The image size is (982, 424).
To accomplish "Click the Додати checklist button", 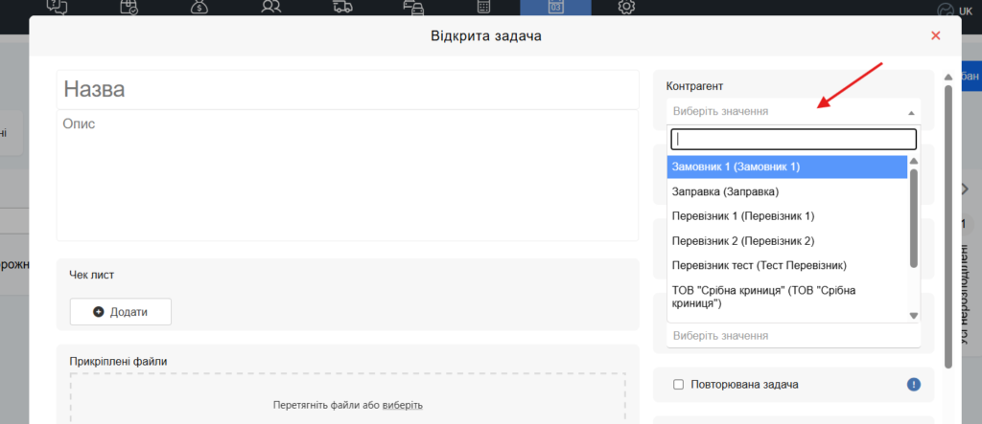I will coord(120,311).
